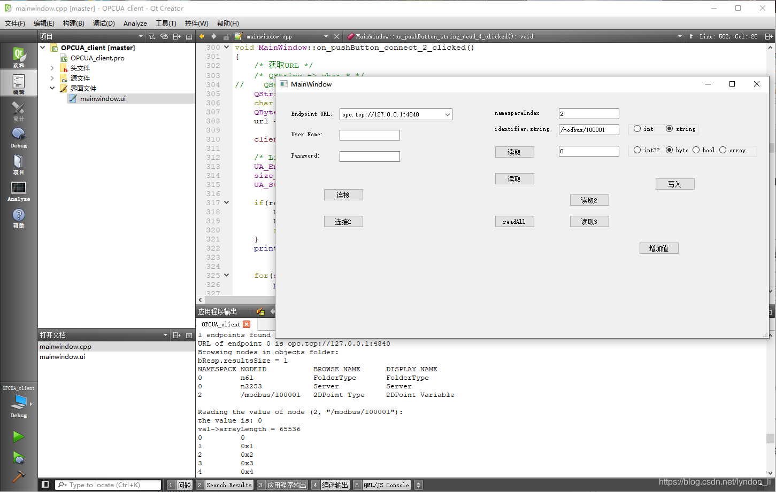Open the Projects (项目) mode
The height and width of the screenshot is (492, 776).
19,164
